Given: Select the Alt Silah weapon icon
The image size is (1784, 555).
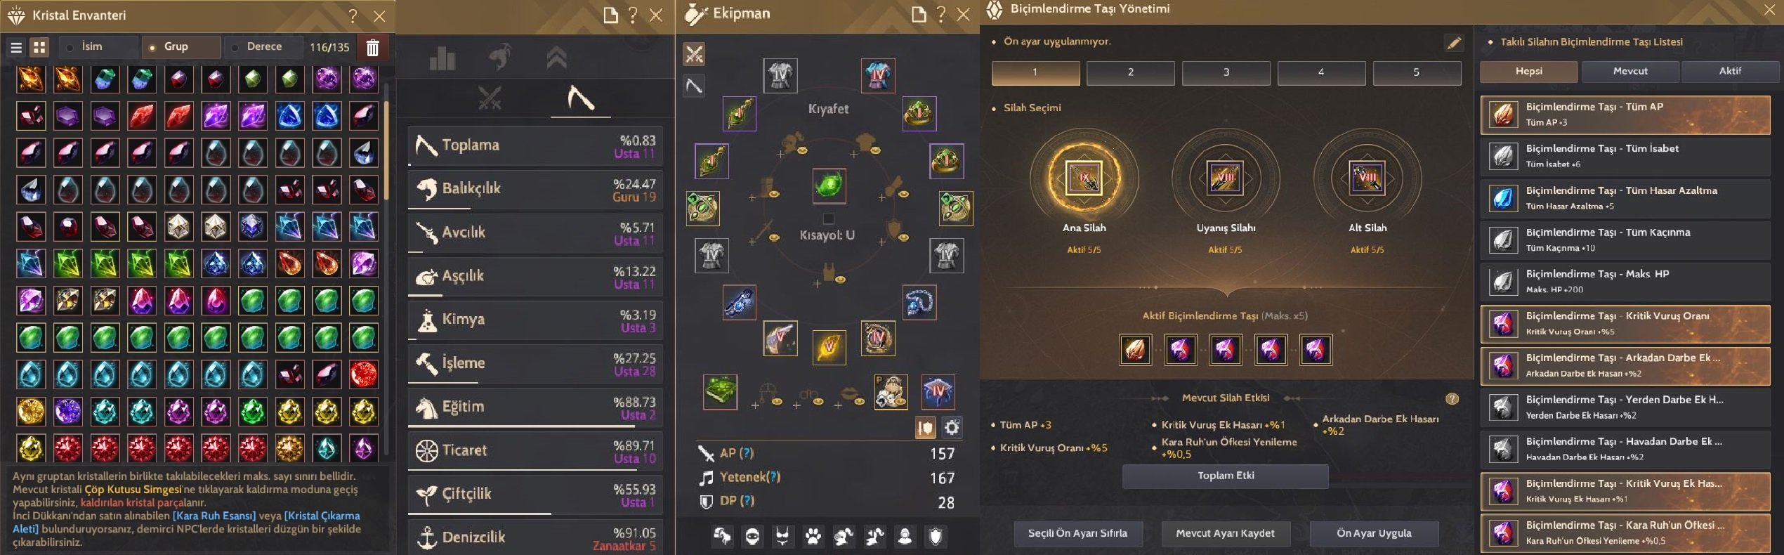Looking at the screenshot, I should [1367, 178].
